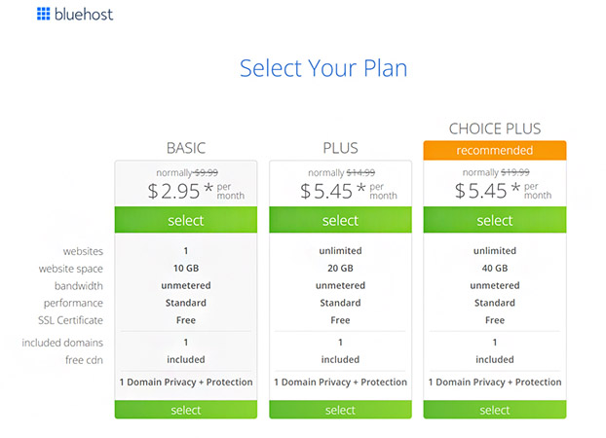Click the orange recommended banner
This screenshot has height=438, width=606.
click(x=495, y=150)
